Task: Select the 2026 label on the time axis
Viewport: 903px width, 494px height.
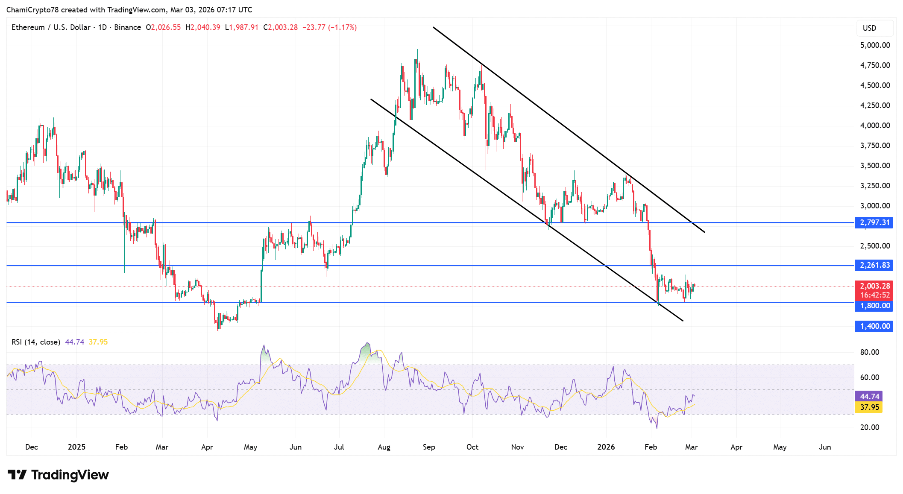Action: pyautogui.click(x=606, y=447)
